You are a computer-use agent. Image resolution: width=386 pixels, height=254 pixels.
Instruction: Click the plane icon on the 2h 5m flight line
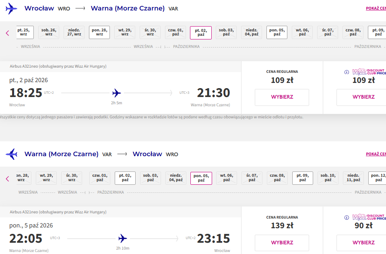117,93
